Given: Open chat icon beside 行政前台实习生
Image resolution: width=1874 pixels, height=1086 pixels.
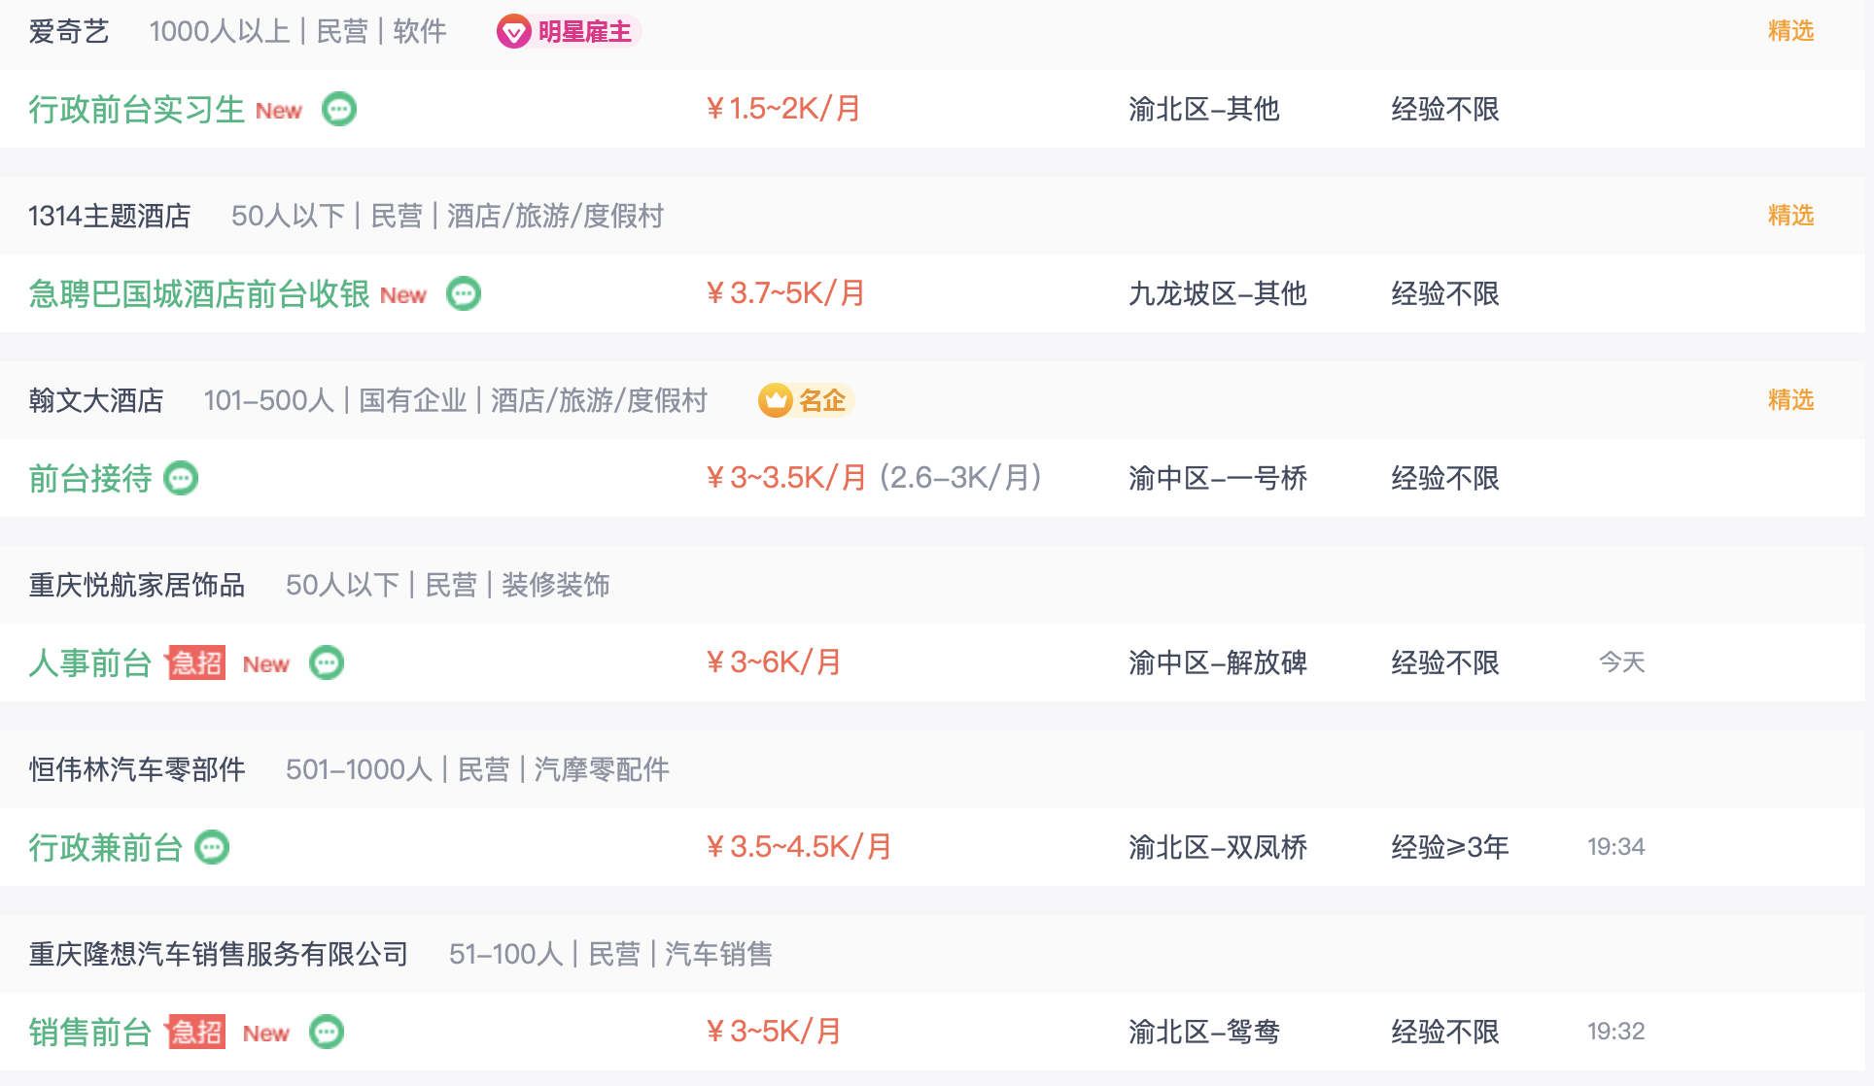Looking at the screenshot, I should [339, 109].
